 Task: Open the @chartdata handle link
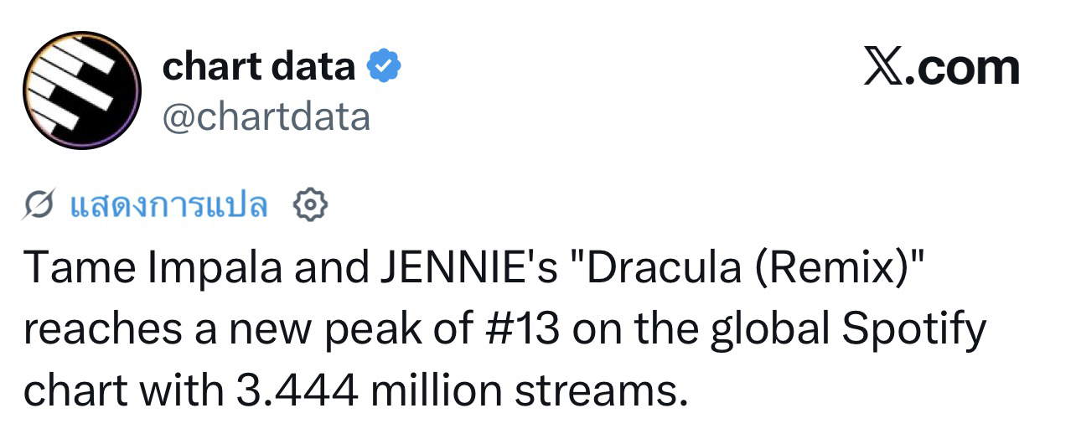[266, 117]
